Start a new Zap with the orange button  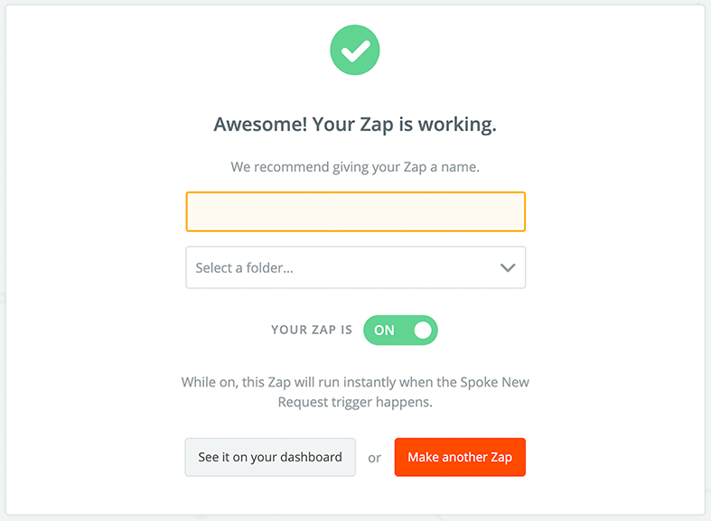click(x=460, y=457)
